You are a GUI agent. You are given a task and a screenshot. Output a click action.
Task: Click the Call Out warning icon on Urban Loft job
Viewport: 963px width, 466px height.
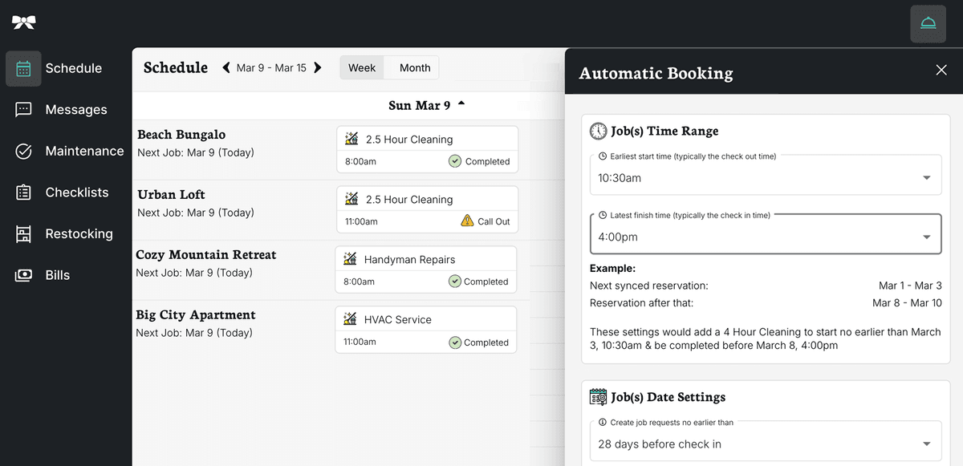468,221
